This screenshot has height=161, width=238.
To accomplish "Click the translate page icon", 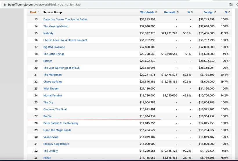I will pyautogui.click(x=231, y=5).
